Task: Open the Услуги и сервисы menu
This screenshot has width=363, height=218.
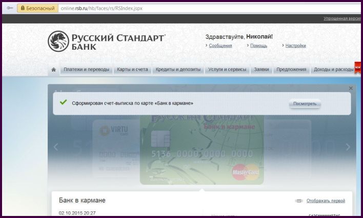Action: pyautogui.click(x=227, y=70)
